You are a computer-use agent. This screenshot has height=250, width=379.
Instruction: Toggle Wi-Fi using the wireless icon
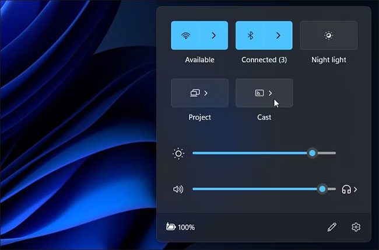pos(185,36)
